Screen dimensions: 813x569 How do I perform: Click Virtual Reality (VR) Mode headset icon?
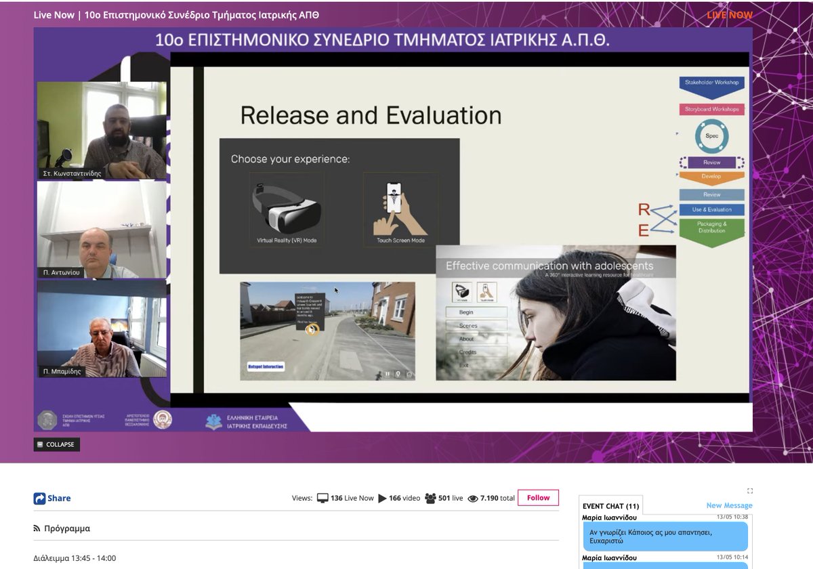point(287,209)
